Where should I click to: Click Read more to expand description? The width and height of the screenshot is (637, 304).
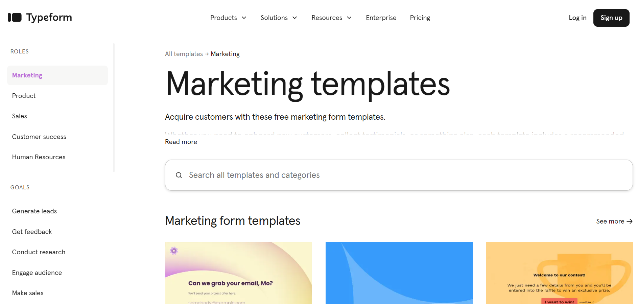181,142
